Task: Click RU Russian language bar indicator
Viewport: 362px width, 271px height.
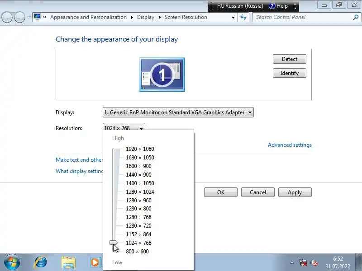Action: tap(240, 6)
